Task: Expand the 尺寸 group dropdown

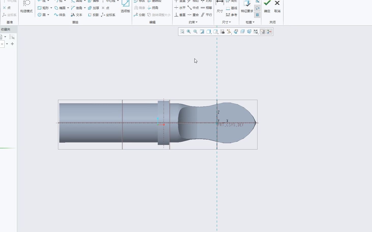Action: tap(226, 22)
